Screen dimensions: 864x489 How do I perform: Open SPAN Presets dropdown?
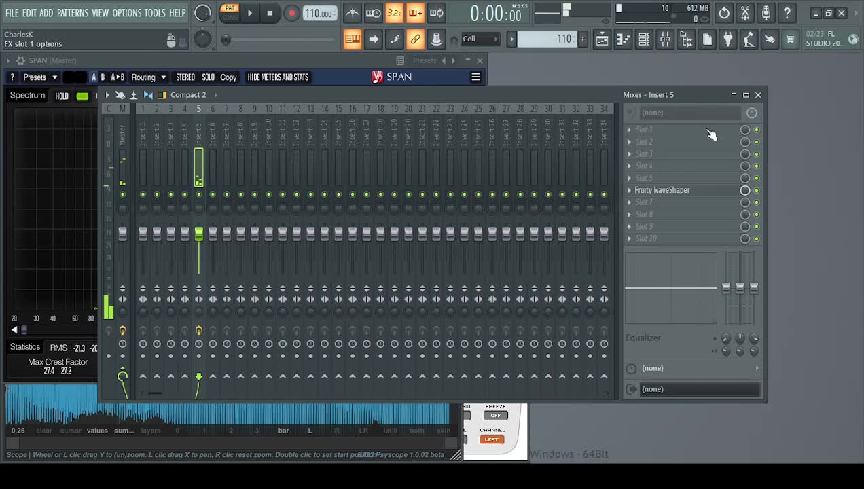pos(40,77)
